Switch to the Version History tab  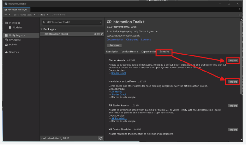130,52
